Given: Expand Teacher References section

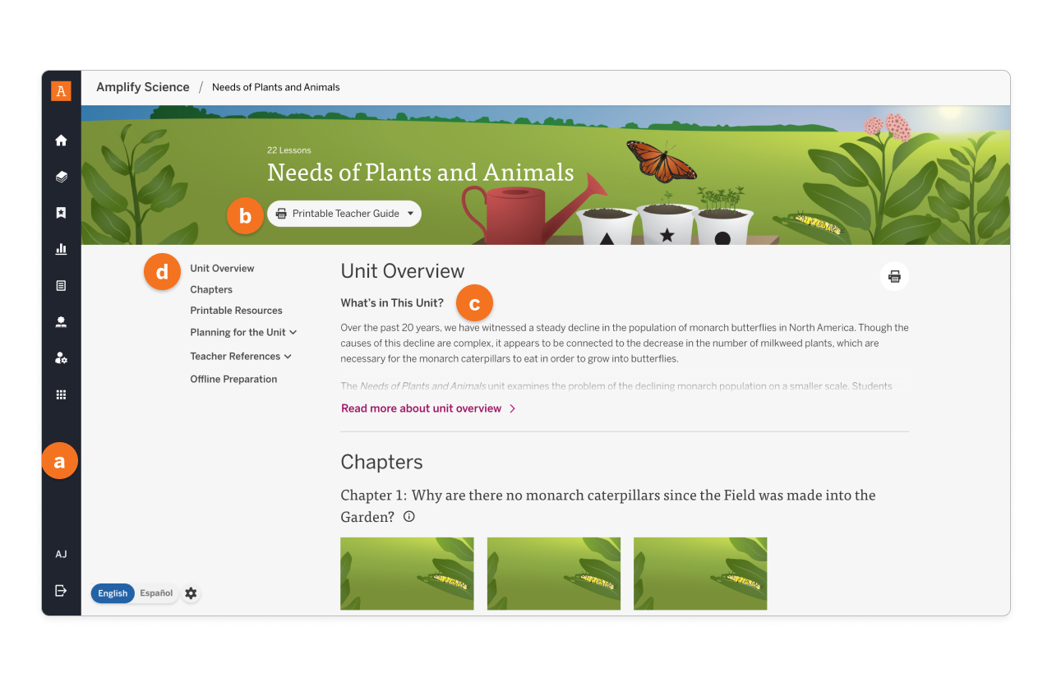Looking at the screenshot, I should pos(241,356).
